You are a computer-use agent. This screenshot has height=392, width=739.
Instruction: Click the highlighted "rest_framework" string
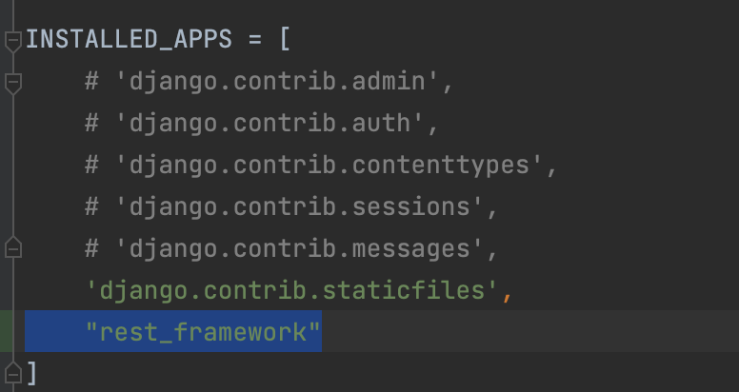[203, 332]
